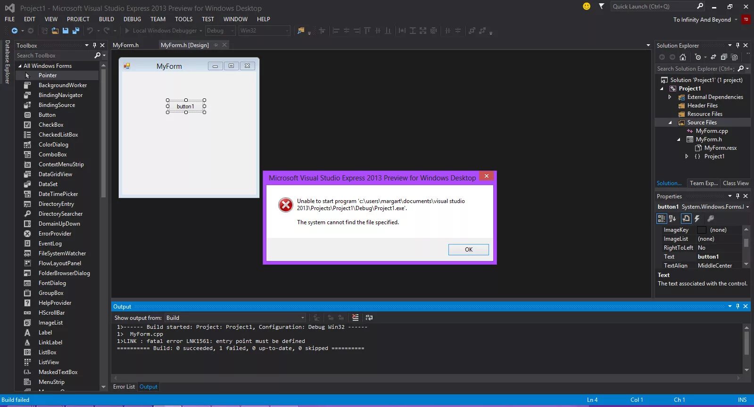This screenshot has width=754, height=407.
Task: Close the error dialog with the X
Action: tap(487, 176)
